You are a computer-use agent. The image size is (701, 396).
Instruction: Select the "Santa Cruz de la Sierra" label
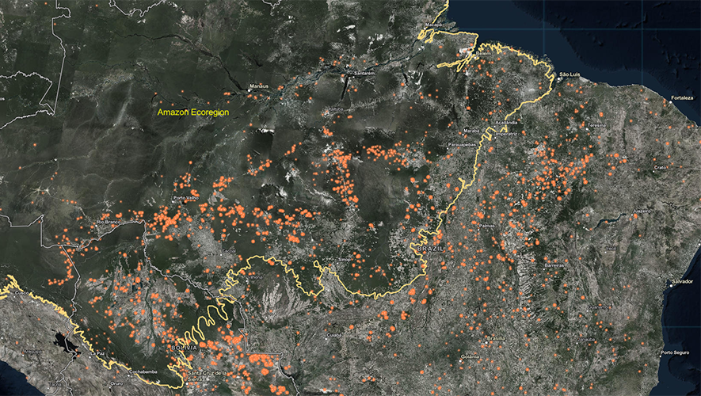click(x=207, y=375)
